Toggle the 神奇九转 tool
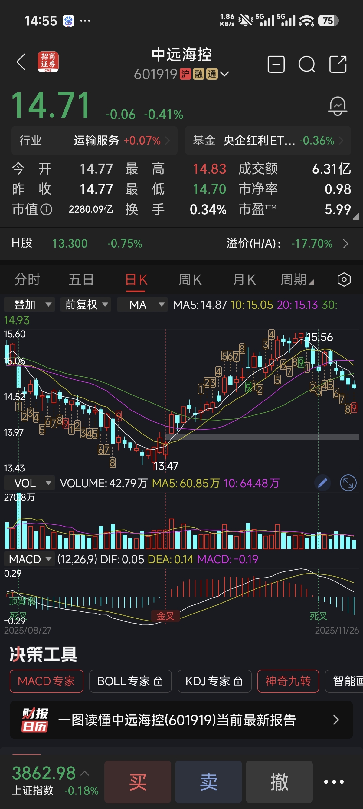Screen dimensions: 363x809 point(288,681)
